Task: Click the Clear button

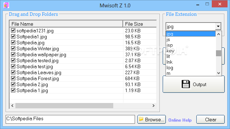Action: (x=210, y=120)
